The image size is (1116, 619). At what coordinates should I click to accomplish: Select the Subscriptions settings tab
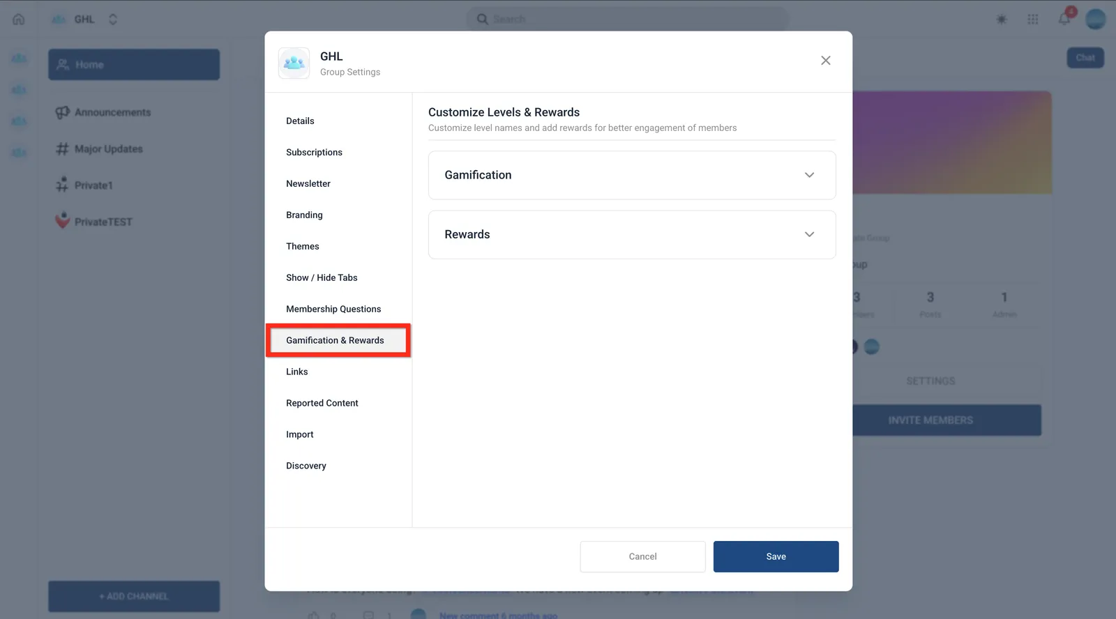[314, 153]
